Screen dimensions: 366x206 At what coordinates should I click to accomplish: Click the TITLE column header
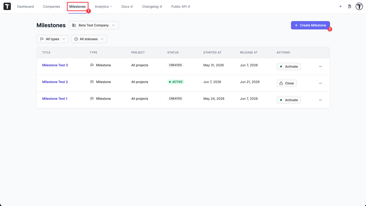click(x=46, y=53)
